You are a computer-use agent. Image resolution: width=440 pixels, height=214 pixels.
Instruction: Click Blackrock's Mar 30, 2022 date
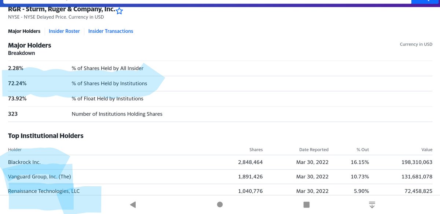312,162
